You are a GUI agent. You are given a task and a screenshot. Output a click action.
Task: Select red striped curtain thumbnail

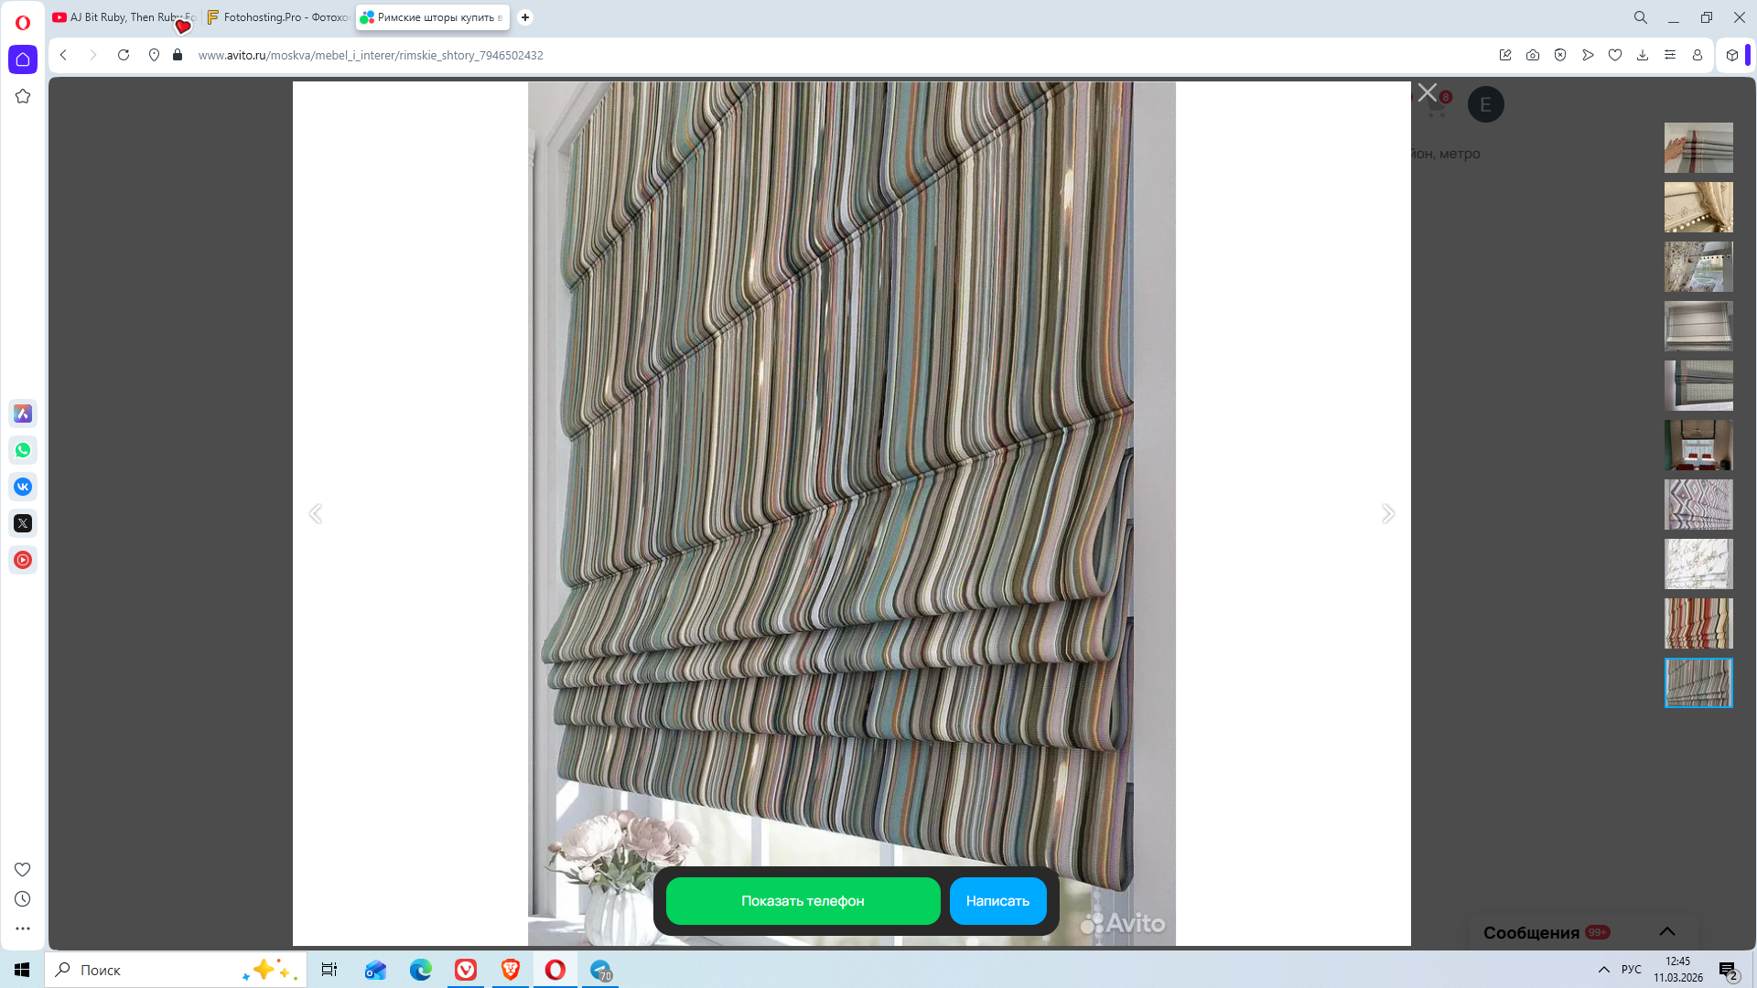[1698, 623]
